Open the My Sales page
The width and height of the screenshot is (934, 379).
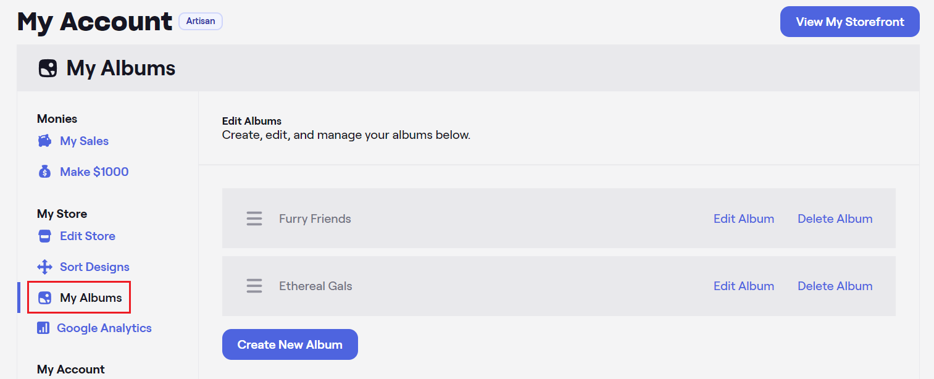coord(84,141)
